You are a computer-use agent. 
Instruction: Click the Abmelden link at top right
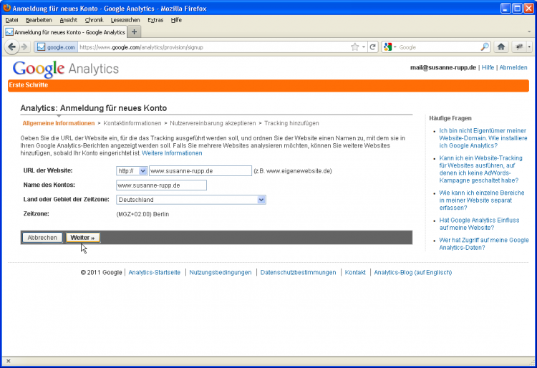513,67
